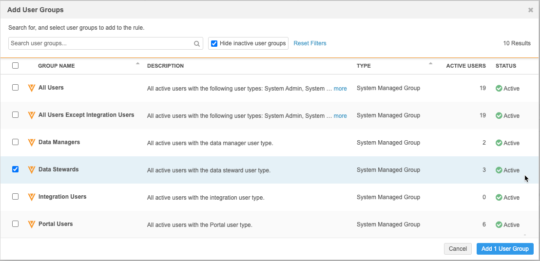Check the select-all checkbox in header
Viewport: 540px width, 261px height.
click(x=15, y=66)
